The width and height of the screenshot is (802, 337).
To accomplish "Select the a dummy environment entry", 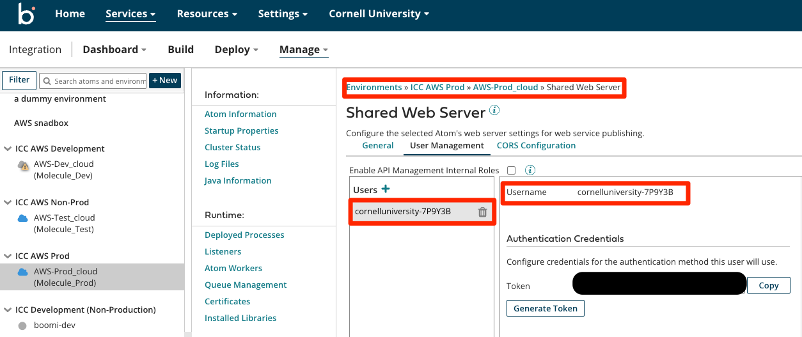I will [60, 99].
